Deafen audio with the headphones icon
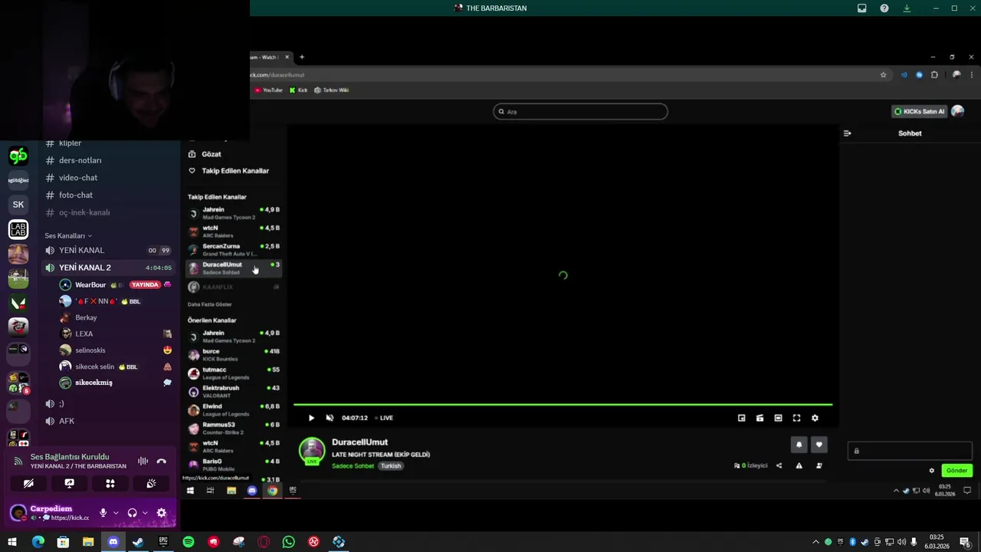 click(132, 513)
